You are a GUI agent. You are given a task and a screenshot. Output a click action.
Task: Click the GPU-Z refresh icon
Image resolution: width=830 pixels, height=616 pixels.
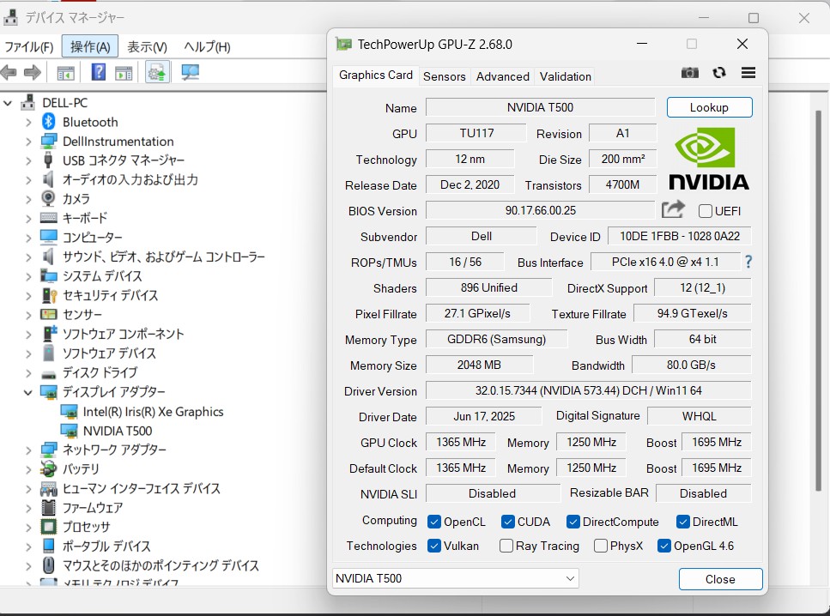click(x=719, y=73)
